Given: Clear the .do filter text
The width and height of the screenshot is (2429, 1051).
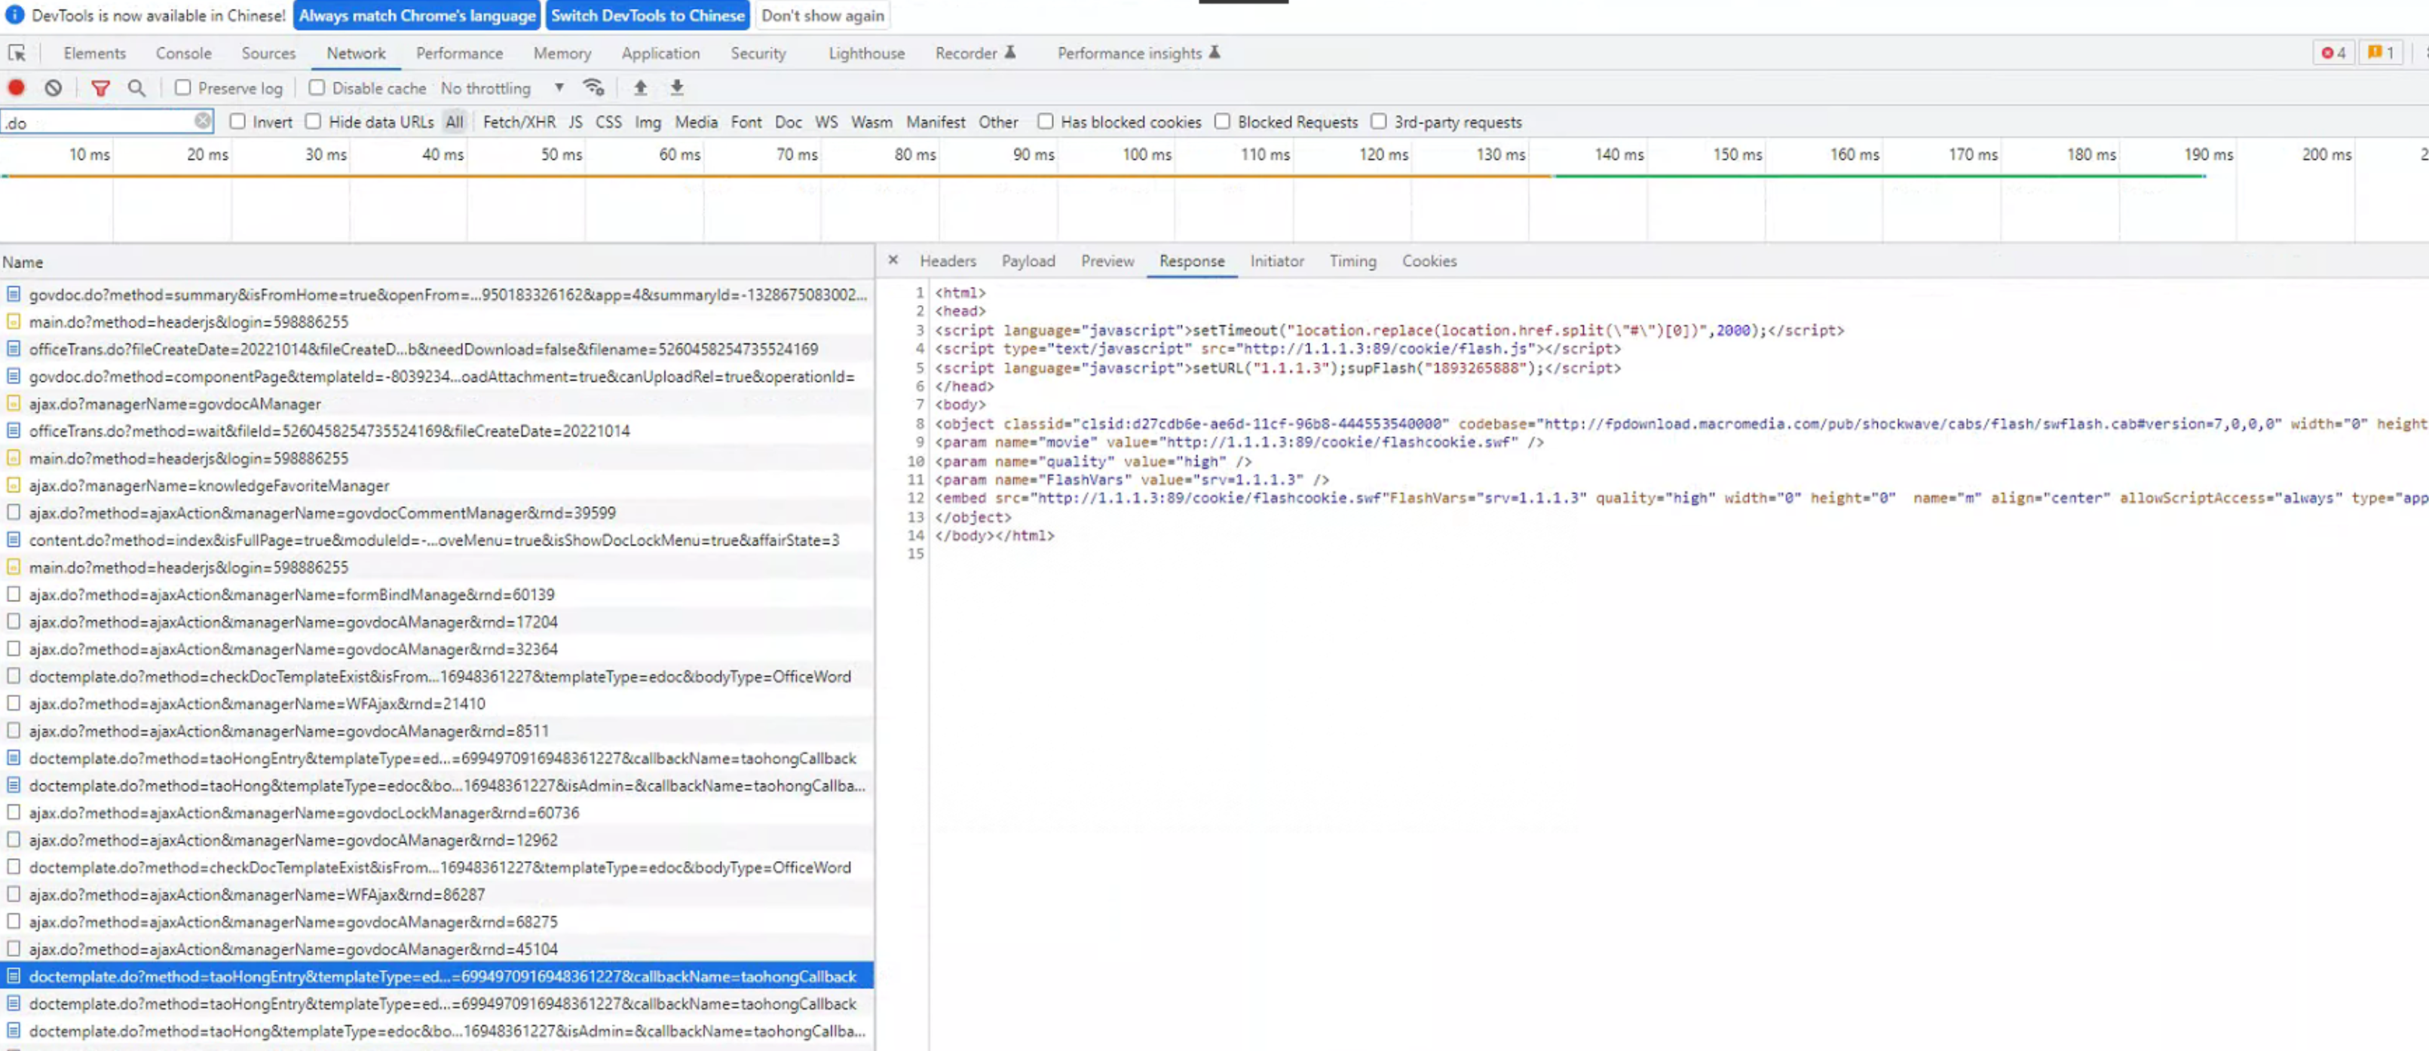Looking at the screenshot, I should [x=203, y=121].
